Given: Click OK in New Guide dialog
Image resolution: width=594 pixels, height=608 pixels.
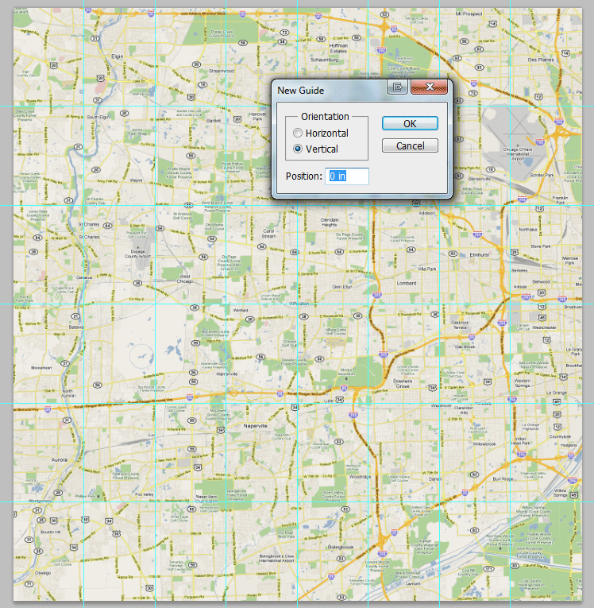Looking at the screenshot, I should click(410, 123).
